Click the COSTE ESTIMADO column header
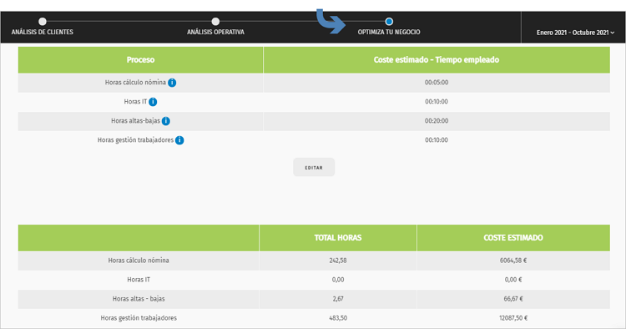Viewport: 626px width, 329px height. 513,238
